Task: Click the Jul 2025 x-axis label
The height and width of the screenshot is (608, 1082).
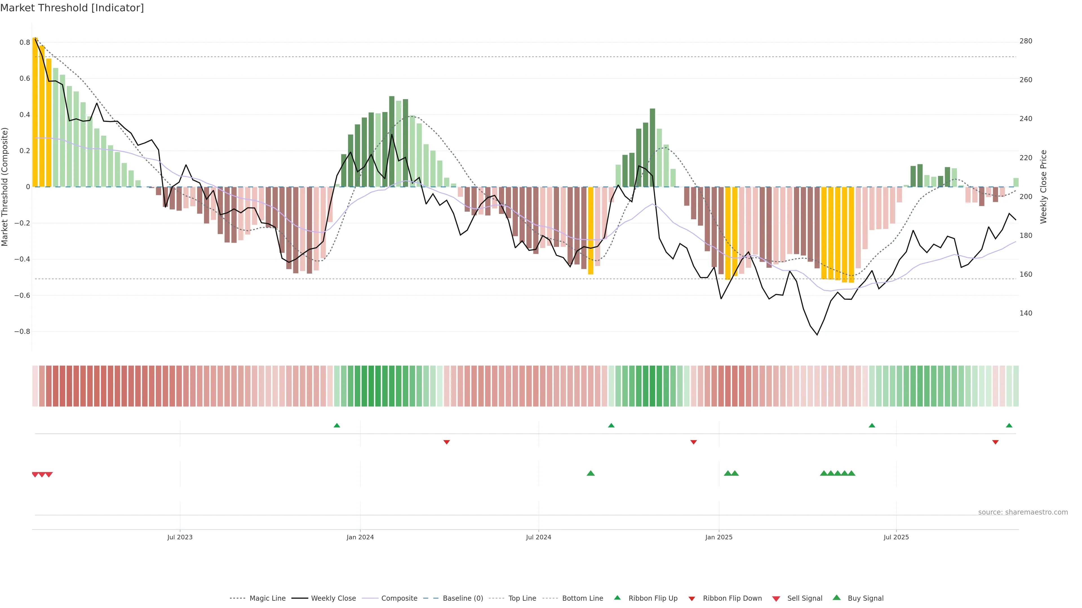Action: click(896, 537)
